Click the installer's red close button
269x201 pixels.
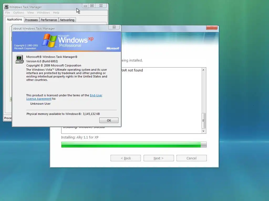212,28
